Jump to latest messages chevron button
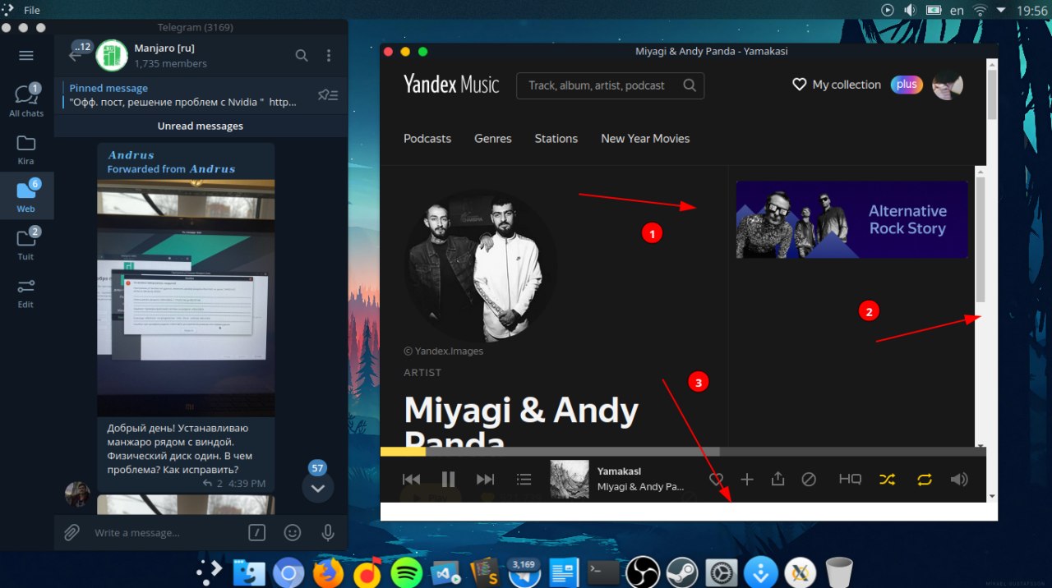 point(318,488)
